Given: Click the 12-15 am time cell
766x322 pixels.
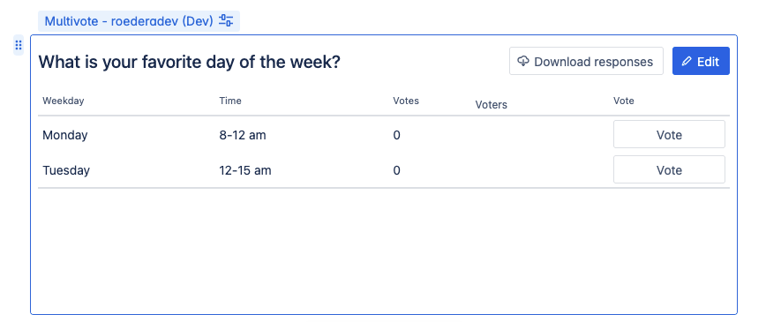Looking at the screenshot, I should click(x=245, y=170).
